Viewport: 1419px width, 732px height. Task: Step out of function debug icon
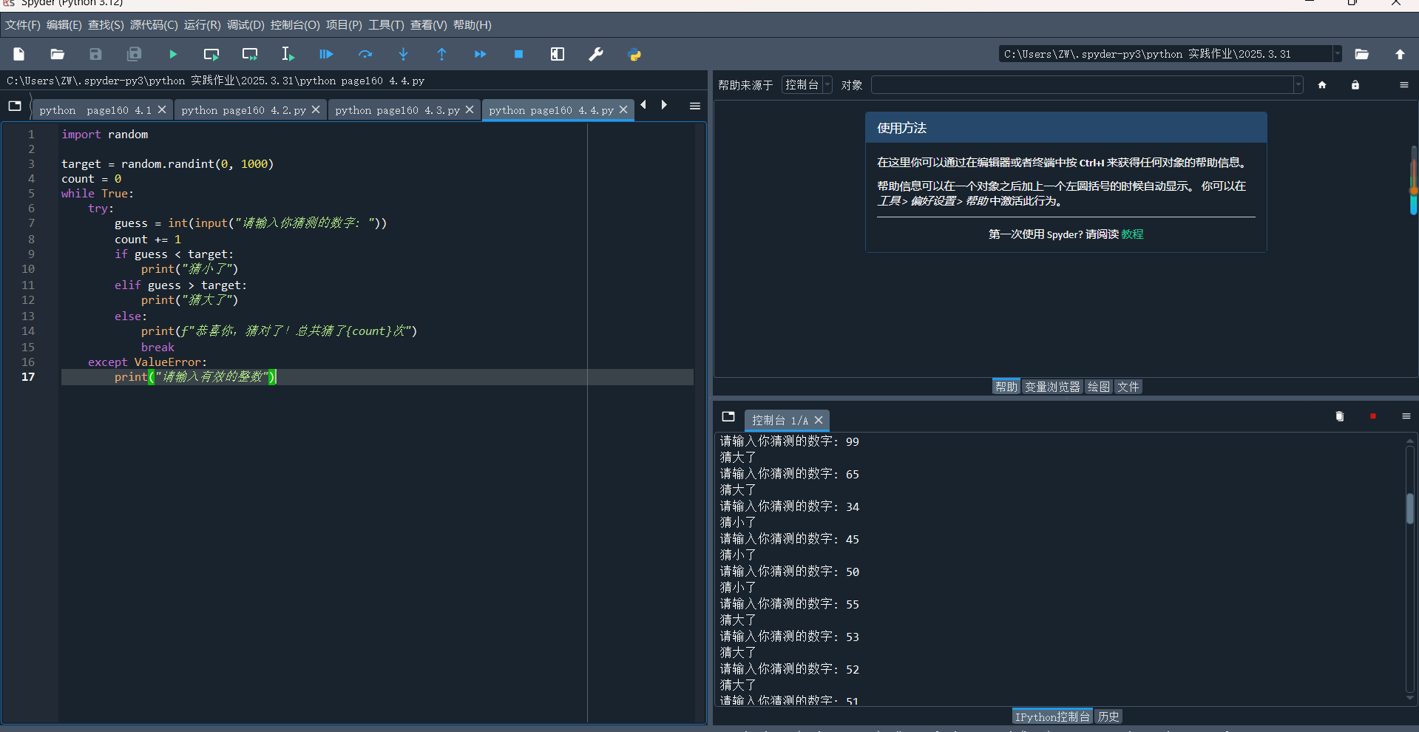[442, 54]
